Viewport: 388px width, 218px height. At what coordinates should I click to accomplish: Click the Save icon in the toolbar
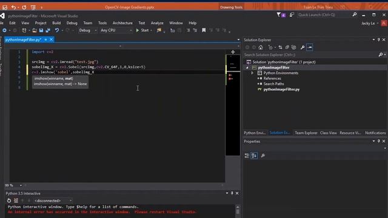coord(41,30)
